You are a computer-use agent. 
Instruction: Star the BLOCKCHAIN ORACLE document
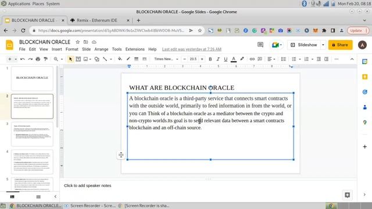point(77,42)
